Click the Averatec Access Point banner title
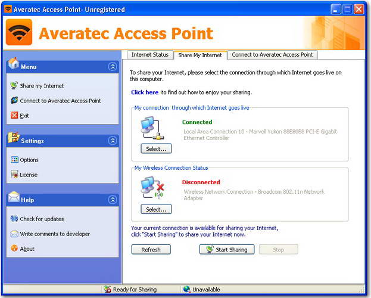371x298 pixels. coord(126,33)
